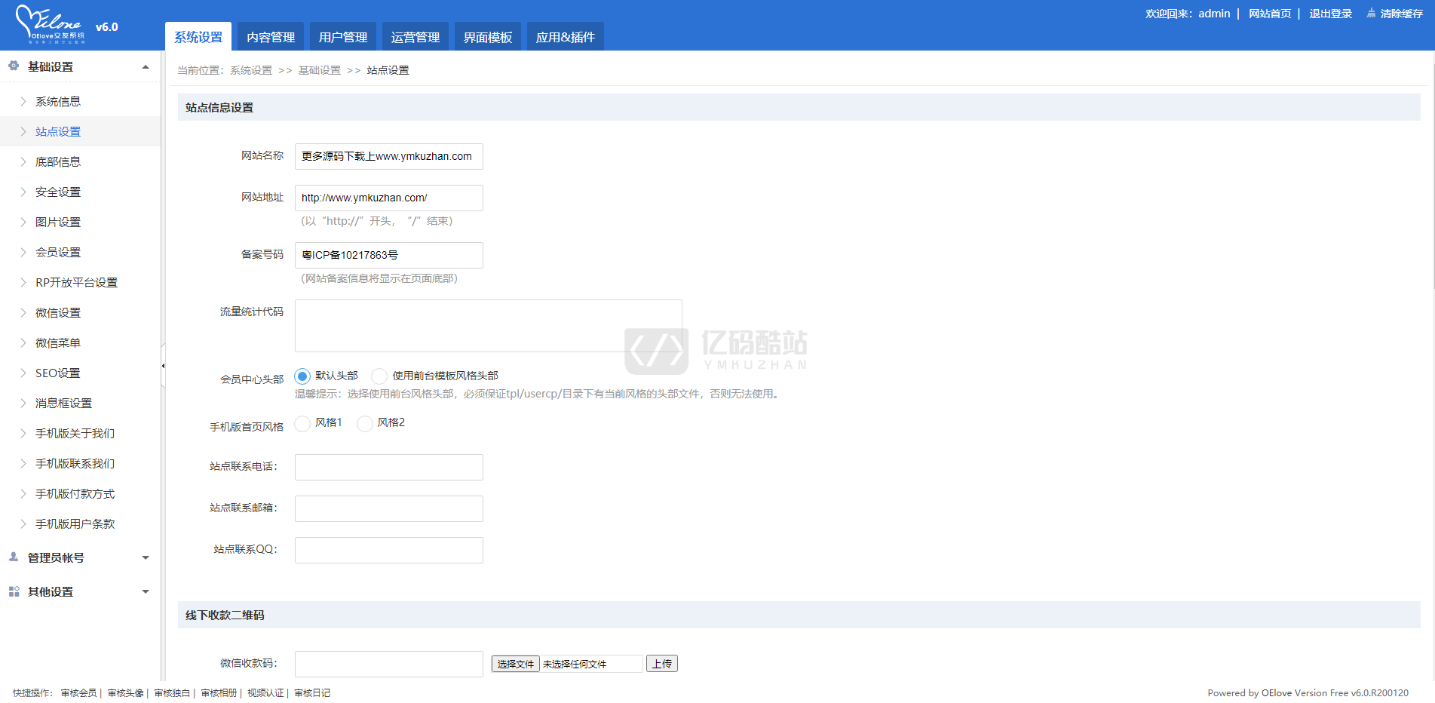
Task: Click 清除缓存 in the top bar
Action: tap(1402, 14)
